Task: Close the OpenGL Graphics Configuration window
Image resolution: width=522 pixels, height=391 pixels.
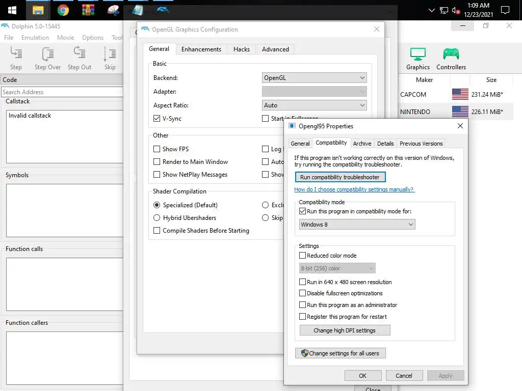Action: coord(377,29)
